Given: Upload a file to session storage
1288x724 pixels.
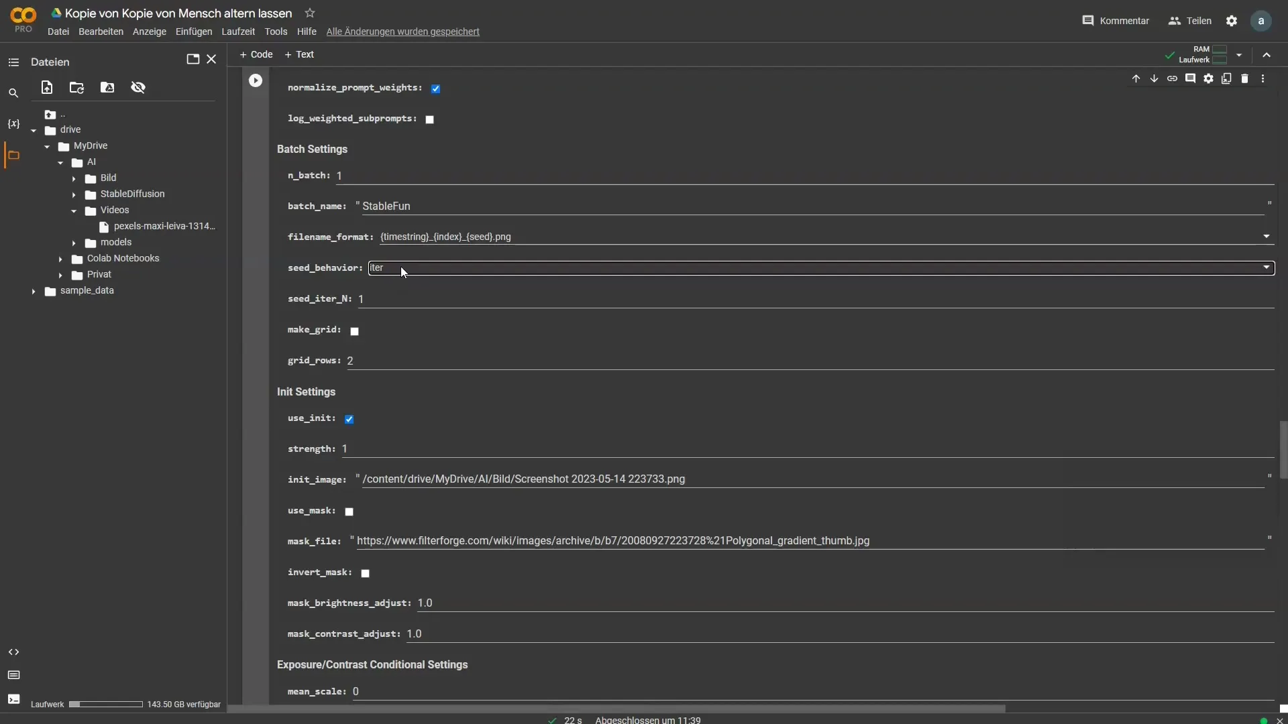Looking at the screenshot, I should click(x=46, y=88).
